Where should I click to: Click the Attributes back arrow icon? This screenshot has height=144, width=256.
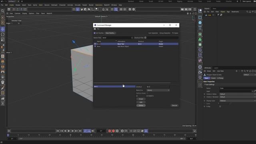pos(237,71)
